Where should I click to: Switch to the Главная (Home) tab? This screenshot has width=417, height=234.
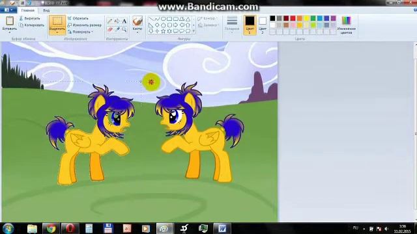point(27,10)
